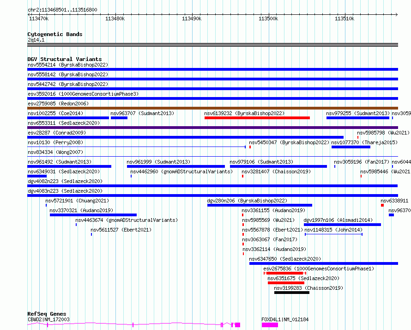
Task: Select red nsv6139232 (ByrskaBishop2022) variant bar
Action: tap(257, 118)
